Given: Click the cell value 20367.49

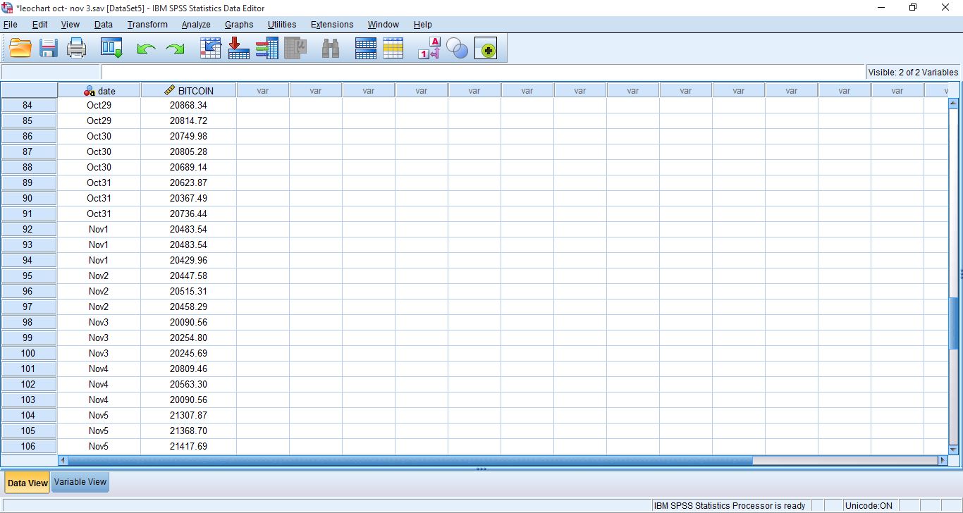Looking at the screenshot, I should point(188,198).
